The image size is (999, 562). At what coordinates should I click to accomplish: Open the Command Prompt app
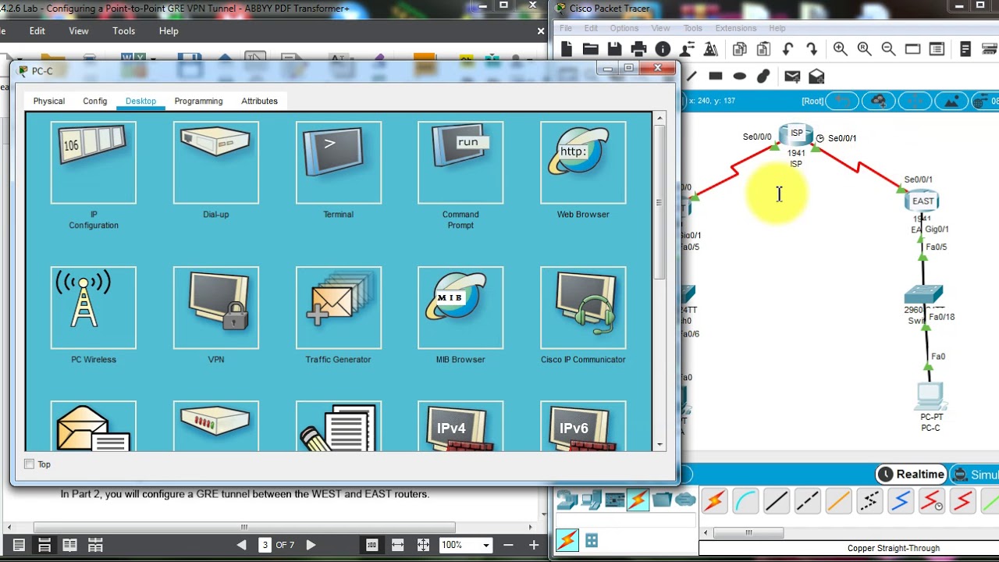coord(460,163)
